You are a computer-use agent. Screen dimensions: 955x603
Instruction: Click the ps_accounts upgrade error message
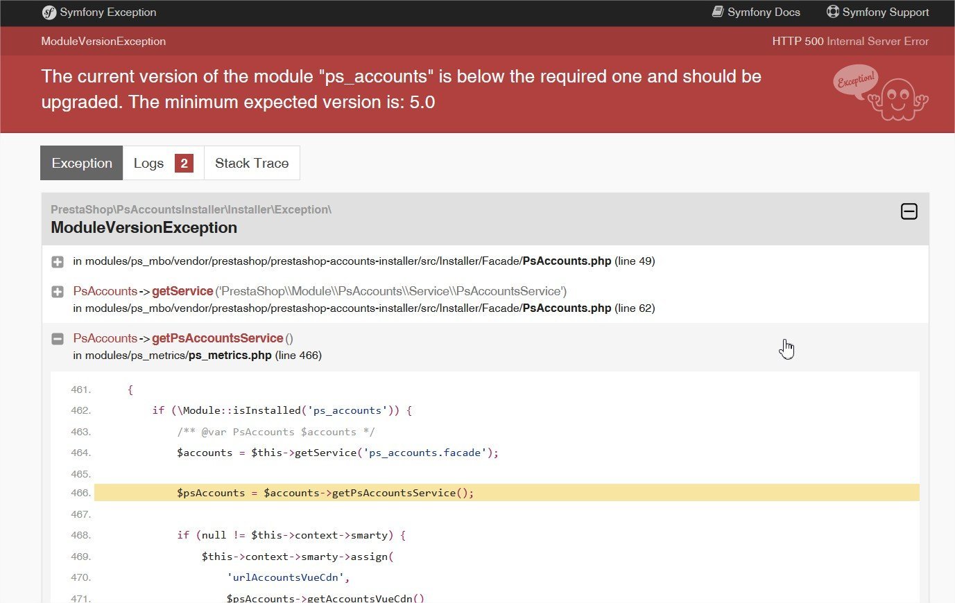401,89
